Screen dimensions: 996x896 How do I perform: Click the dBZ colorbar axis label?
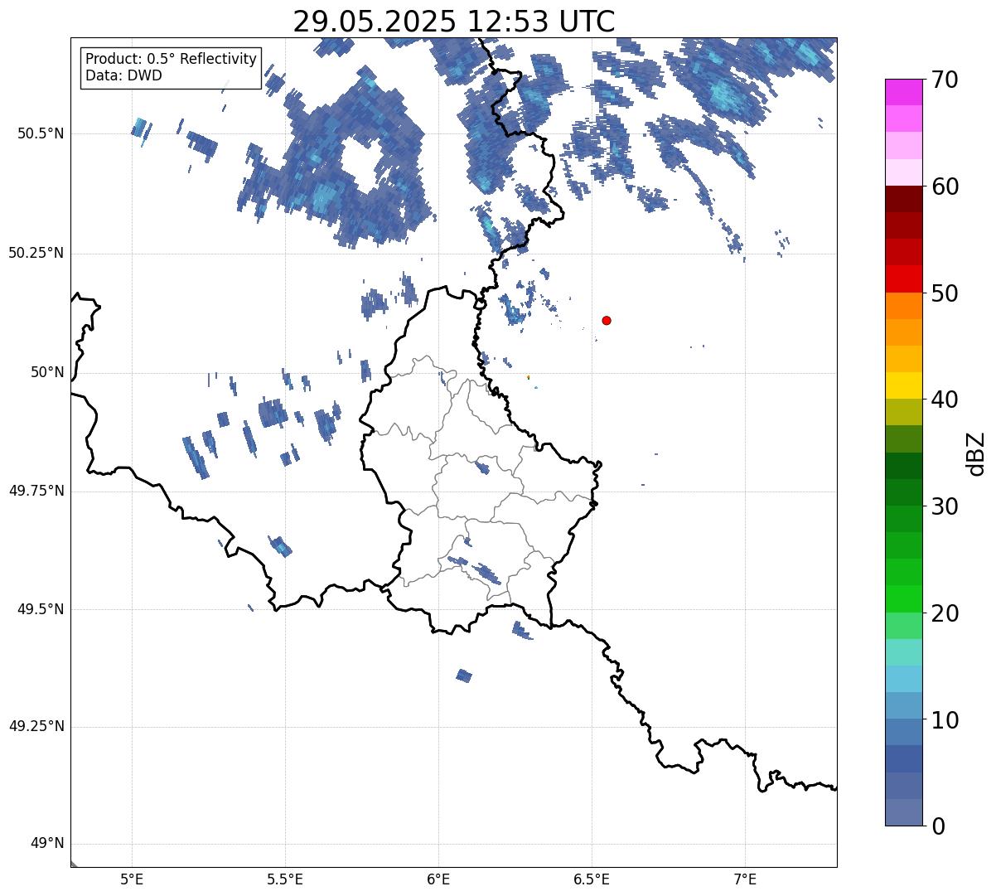point(976,453)
